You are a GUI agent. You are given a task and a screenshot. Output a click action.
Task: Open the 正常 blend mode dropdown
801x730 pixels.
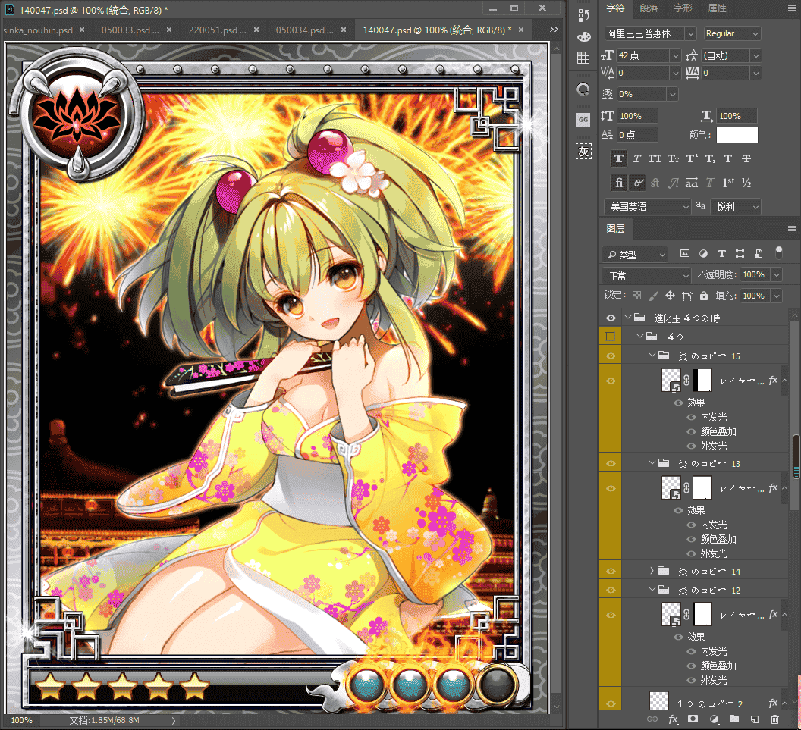coord(646,276)
